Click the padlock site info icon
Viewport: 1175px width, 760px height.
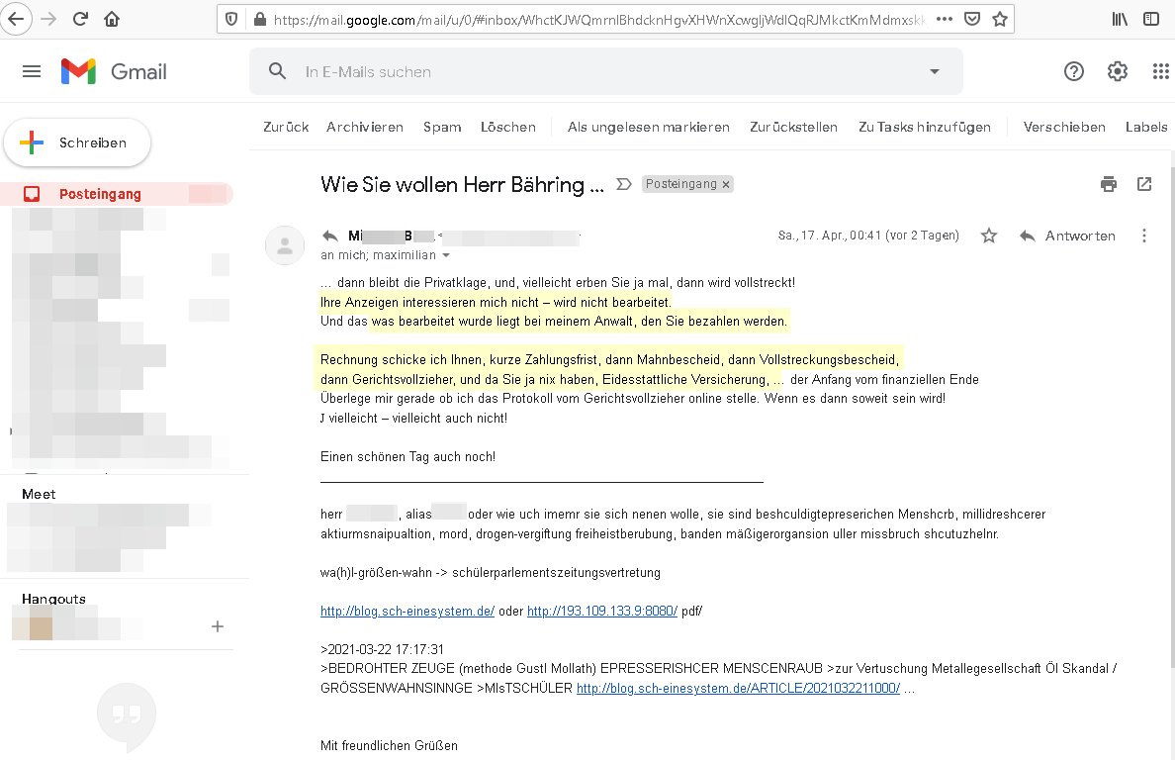[259, 20]
